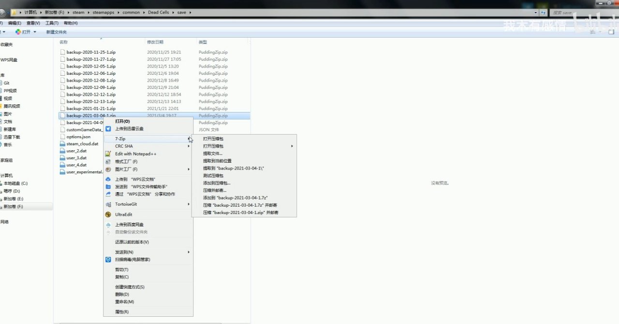Open the 编辑(E) menu
This screenshot has height=324, width=619.
pos(15,23)
